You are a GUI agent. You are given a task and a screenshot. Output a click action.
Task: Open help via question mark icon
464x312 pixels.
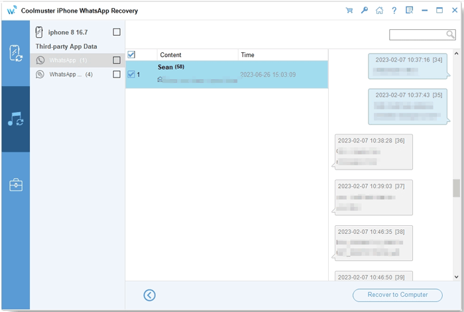(x=394, y=11)
